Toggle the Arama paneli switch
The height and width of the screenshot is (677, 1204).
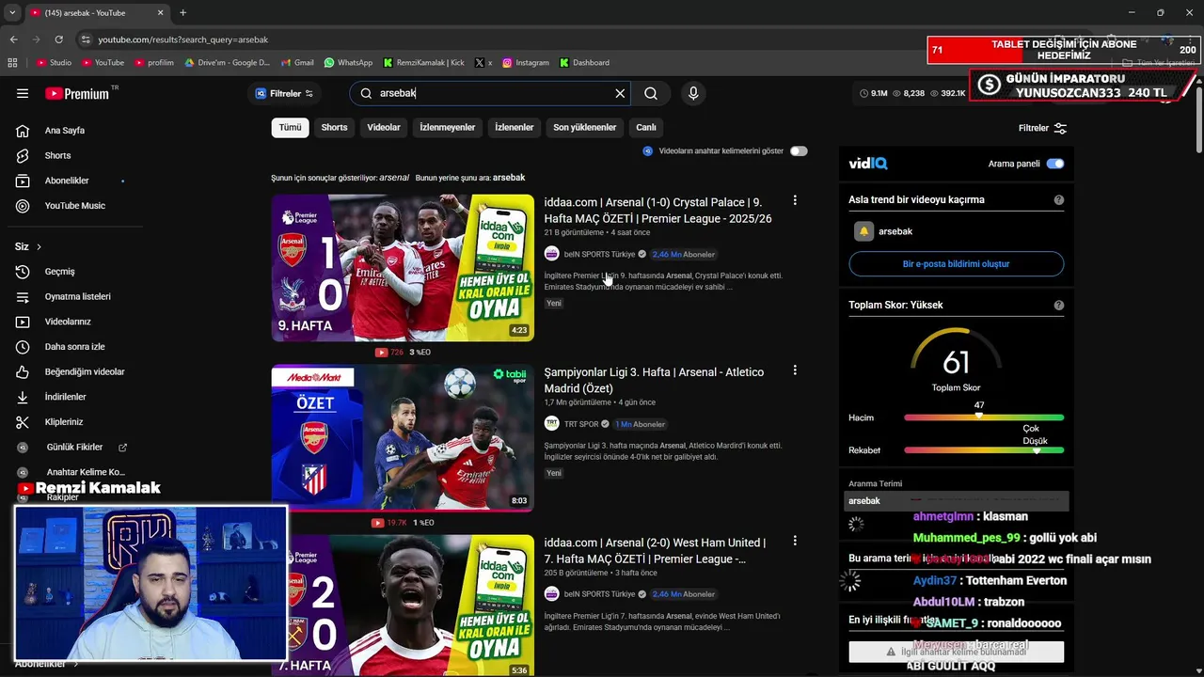coord(1055,164)
